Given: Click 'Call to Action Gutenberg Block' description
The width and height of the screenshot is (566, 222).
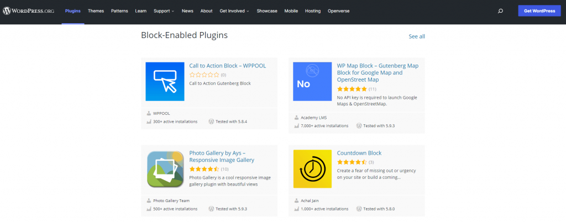Looking at the screenshot, I should pos(220,83).
